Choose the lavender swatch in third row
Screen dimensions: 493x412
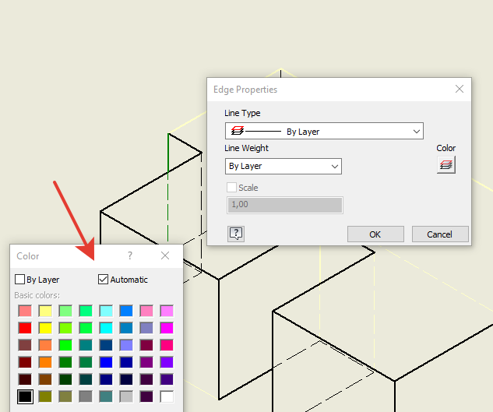(x=126, y=345)
